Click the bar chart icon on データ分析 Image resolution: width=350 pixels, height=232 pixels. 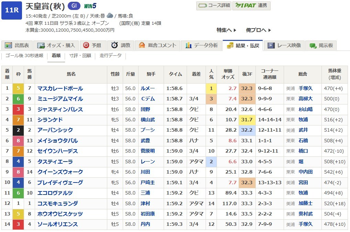pyautogui.click(x=188, y=45)
